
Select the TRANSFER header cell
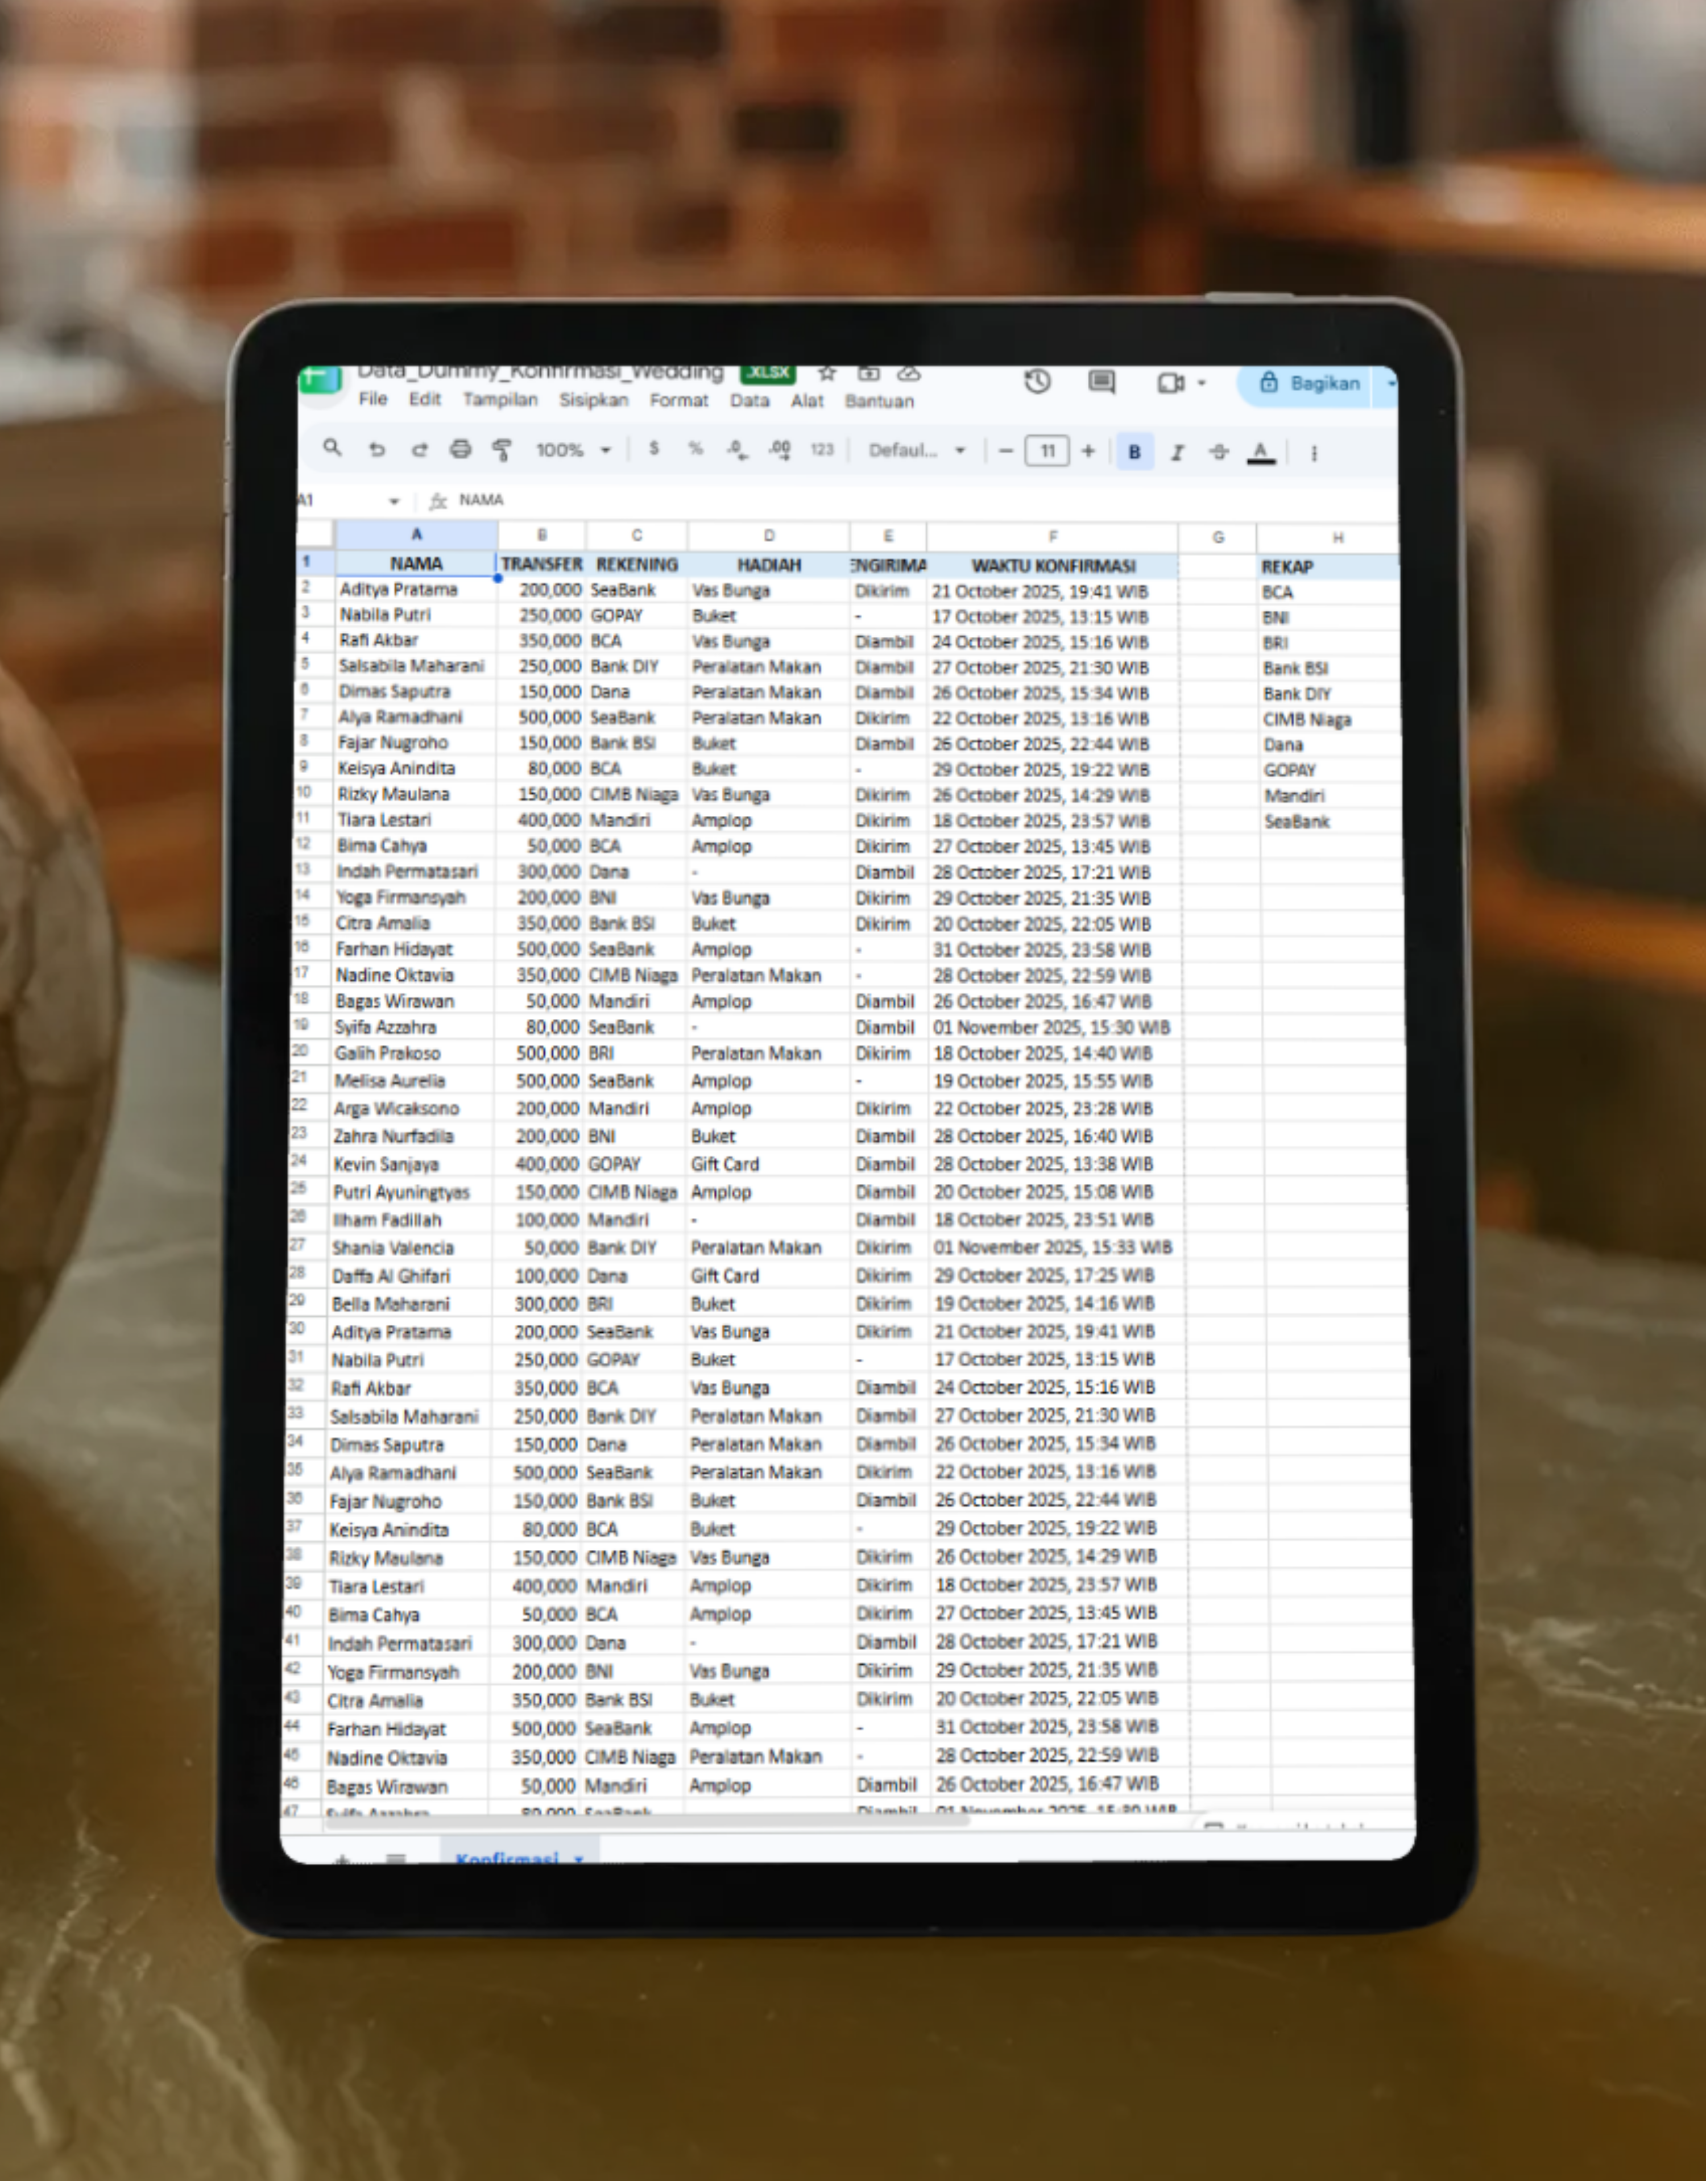pyautogui.click(x=541, y=564)
